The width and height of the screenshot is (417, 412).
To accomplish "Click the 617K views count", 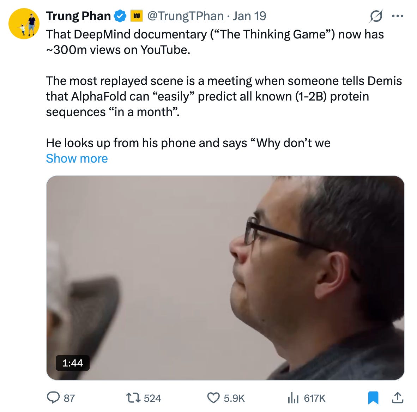I will click(x=315, y=398).
